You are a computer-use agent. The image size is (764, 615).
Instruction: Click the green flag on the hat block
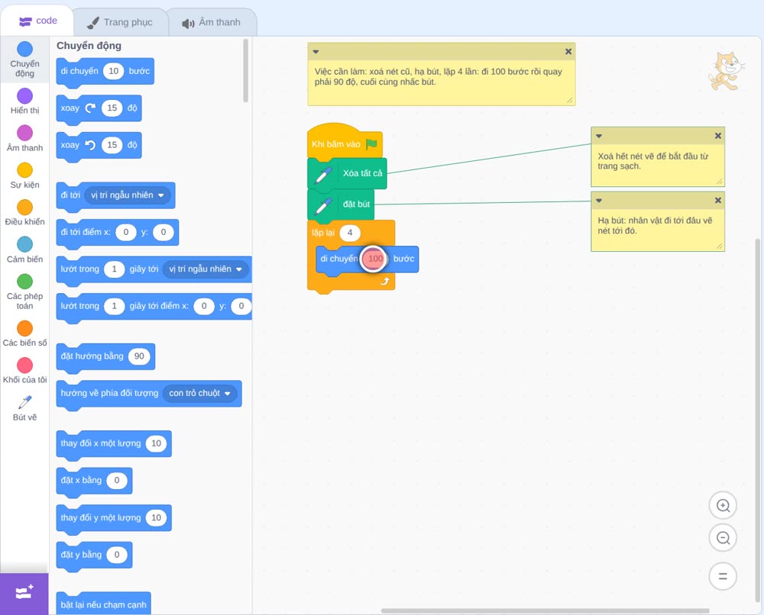[x=371, y=144]
